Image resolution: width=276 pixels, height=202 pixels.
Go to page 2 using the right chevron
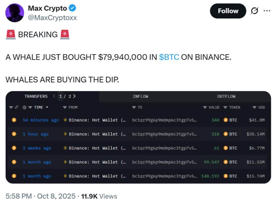coord(74,96)
